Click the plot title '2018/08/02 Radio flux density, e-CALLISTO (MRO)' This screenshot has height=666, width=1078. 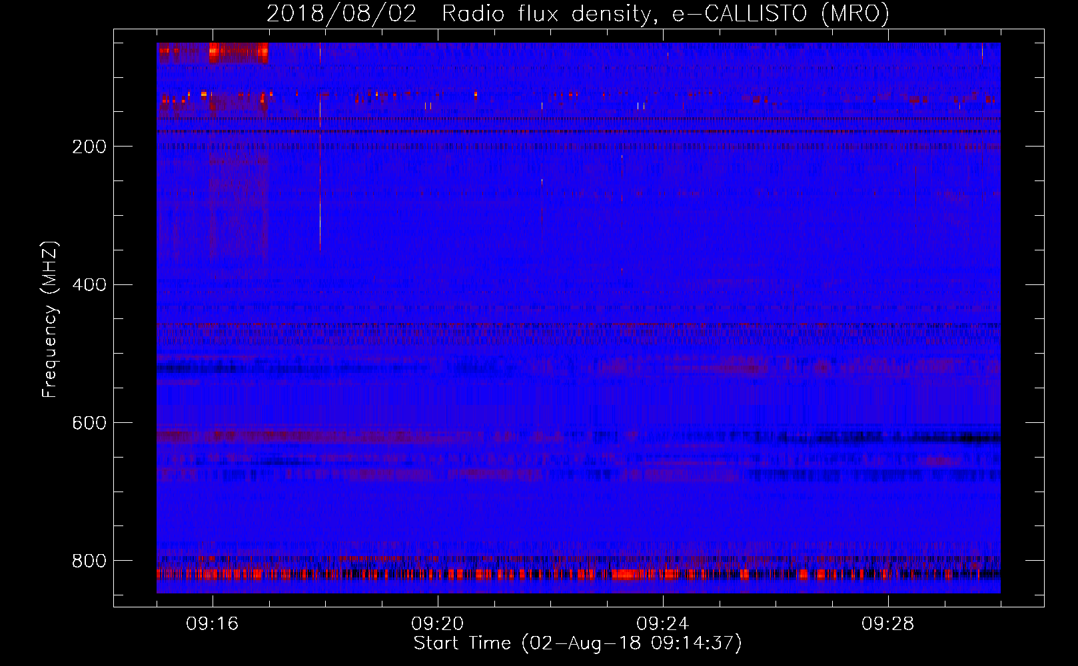coord(578,13)
